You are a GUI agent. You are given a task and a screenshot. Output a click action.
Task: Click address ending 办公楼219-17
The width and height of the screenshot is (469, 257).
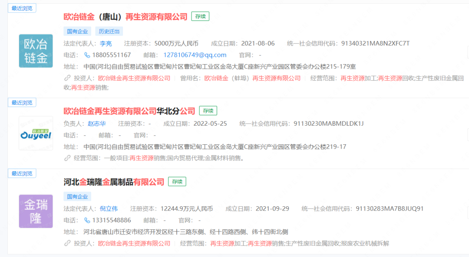[x=215, y=146]
